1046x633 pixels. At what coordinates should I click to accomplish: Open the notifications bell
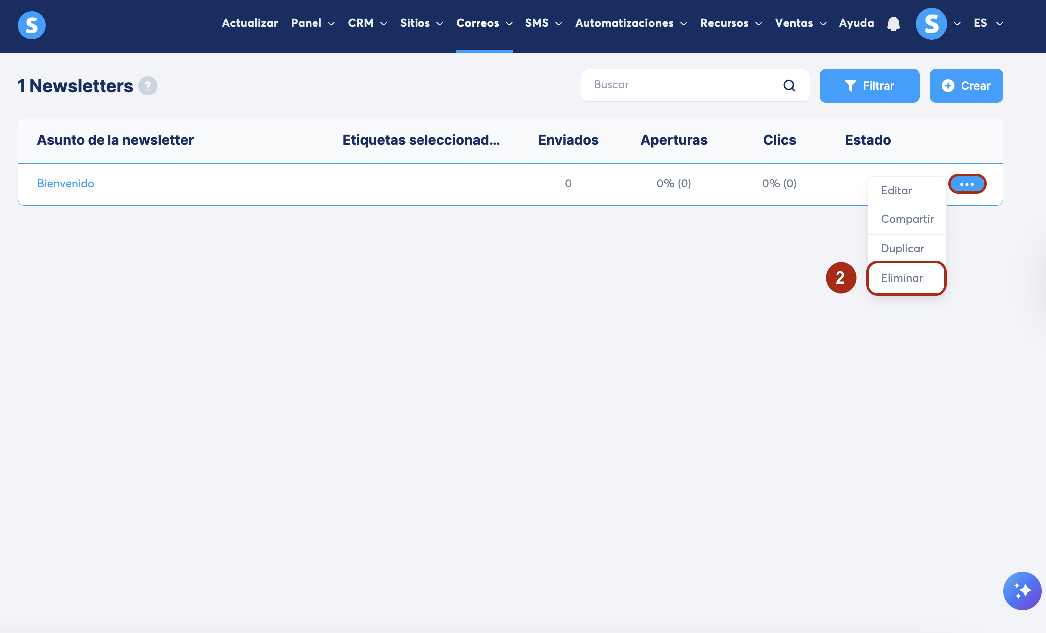point(893,24)
